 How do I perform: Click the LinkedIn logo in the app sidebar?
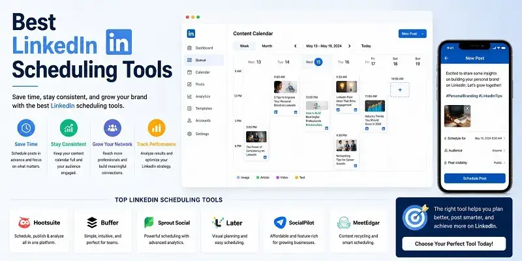click(x=191, y=33)
